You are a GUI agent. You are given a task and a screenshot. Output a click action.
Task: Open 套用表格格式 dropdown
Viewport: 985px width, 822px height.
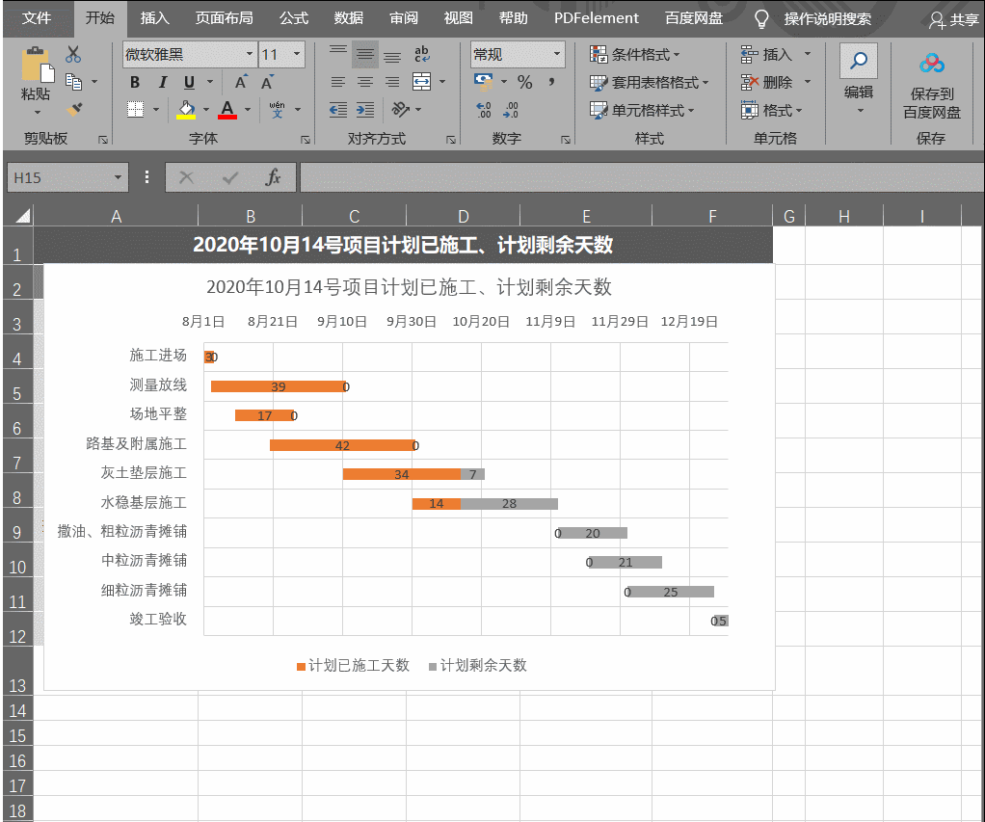(649, 82)
